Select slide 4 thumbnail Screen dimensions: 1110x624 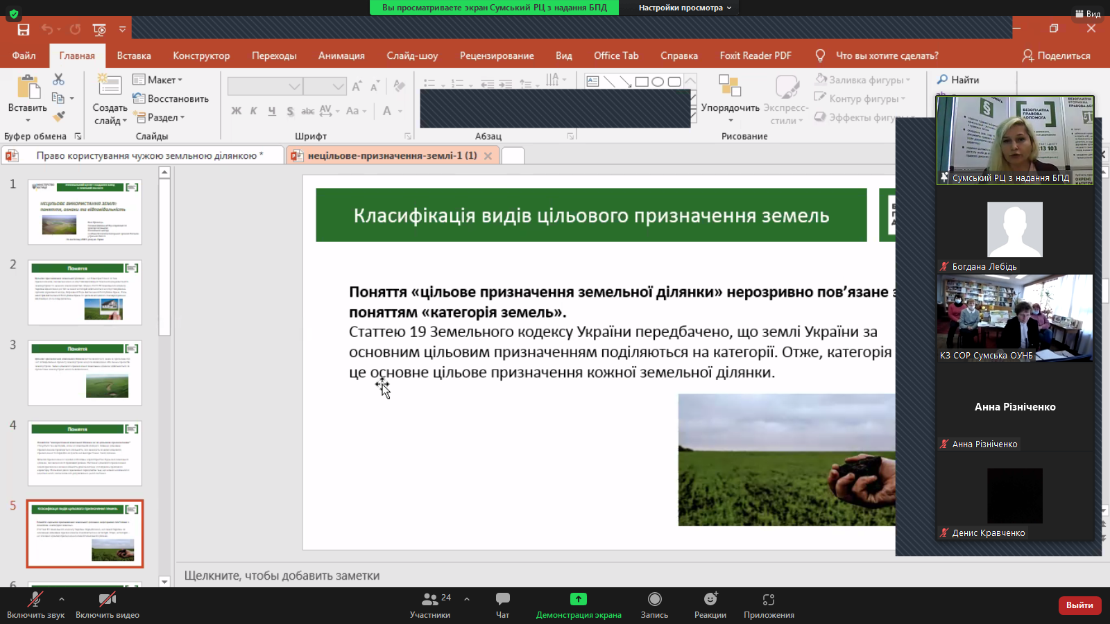[85, 453]
